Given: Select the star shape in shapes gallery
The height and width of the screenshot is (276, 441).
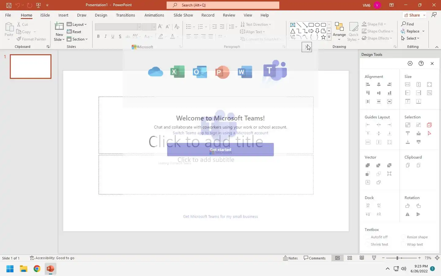Looking at the screenshot, I should pyautogui.click(x=323, y=37).
